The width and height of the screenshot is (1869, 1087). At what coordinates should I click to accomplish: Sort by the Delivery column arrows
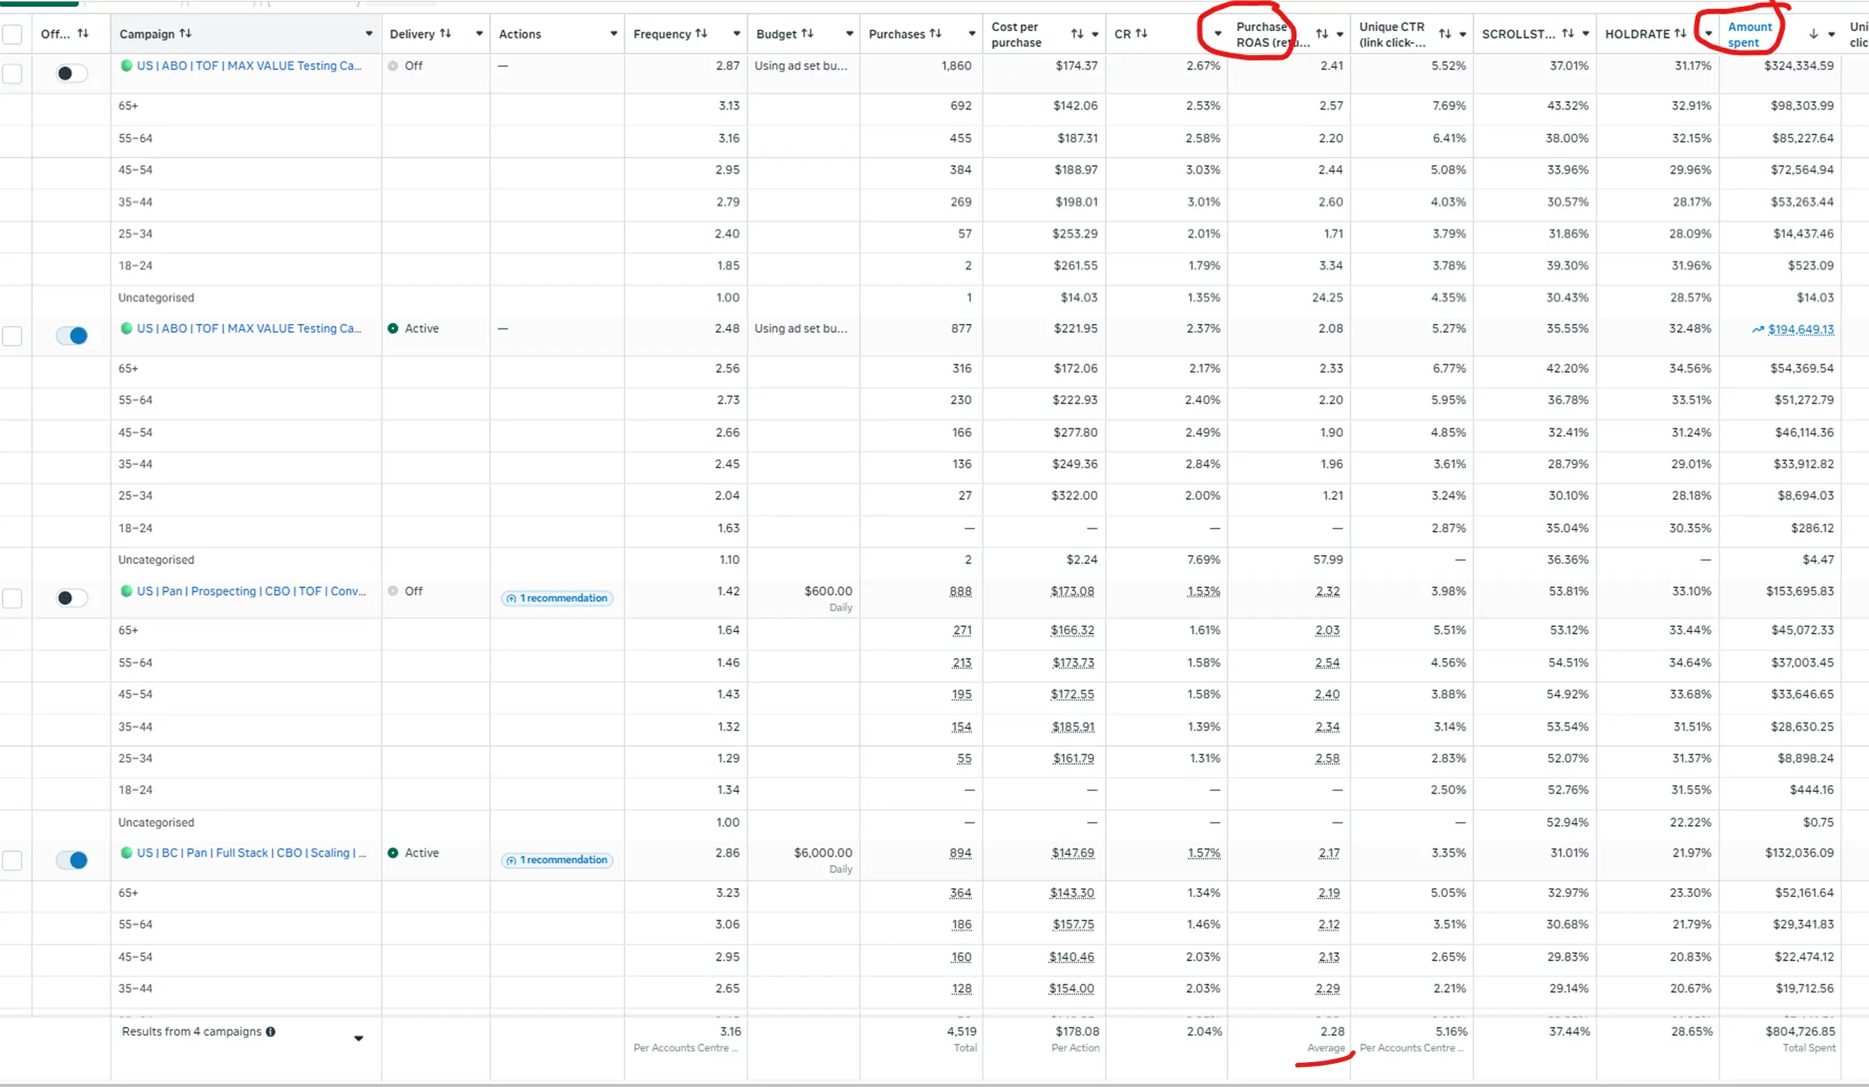tap(445, 33)
